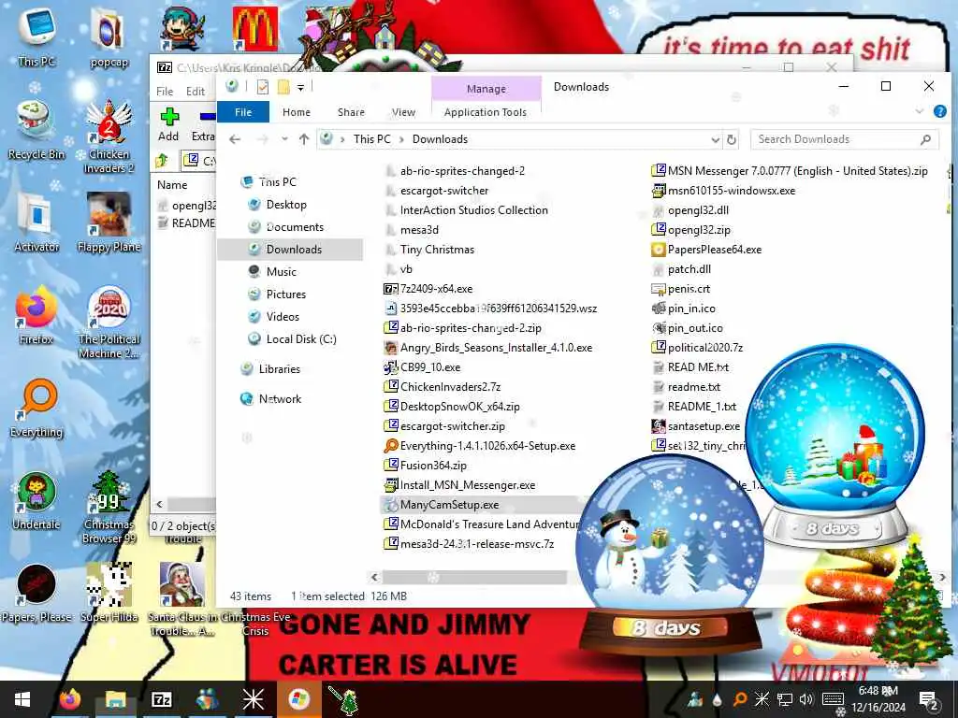Go up one folder level in Explorer
This screenshot has width=958, height=718.
click(304, 139)
